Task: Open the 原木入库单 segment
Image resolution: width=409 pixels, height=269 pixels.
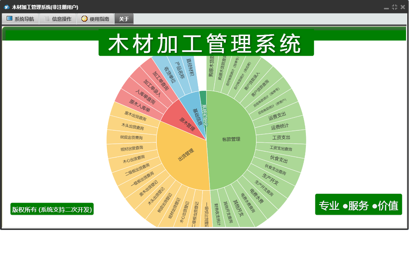Action: tap(139, 106)
